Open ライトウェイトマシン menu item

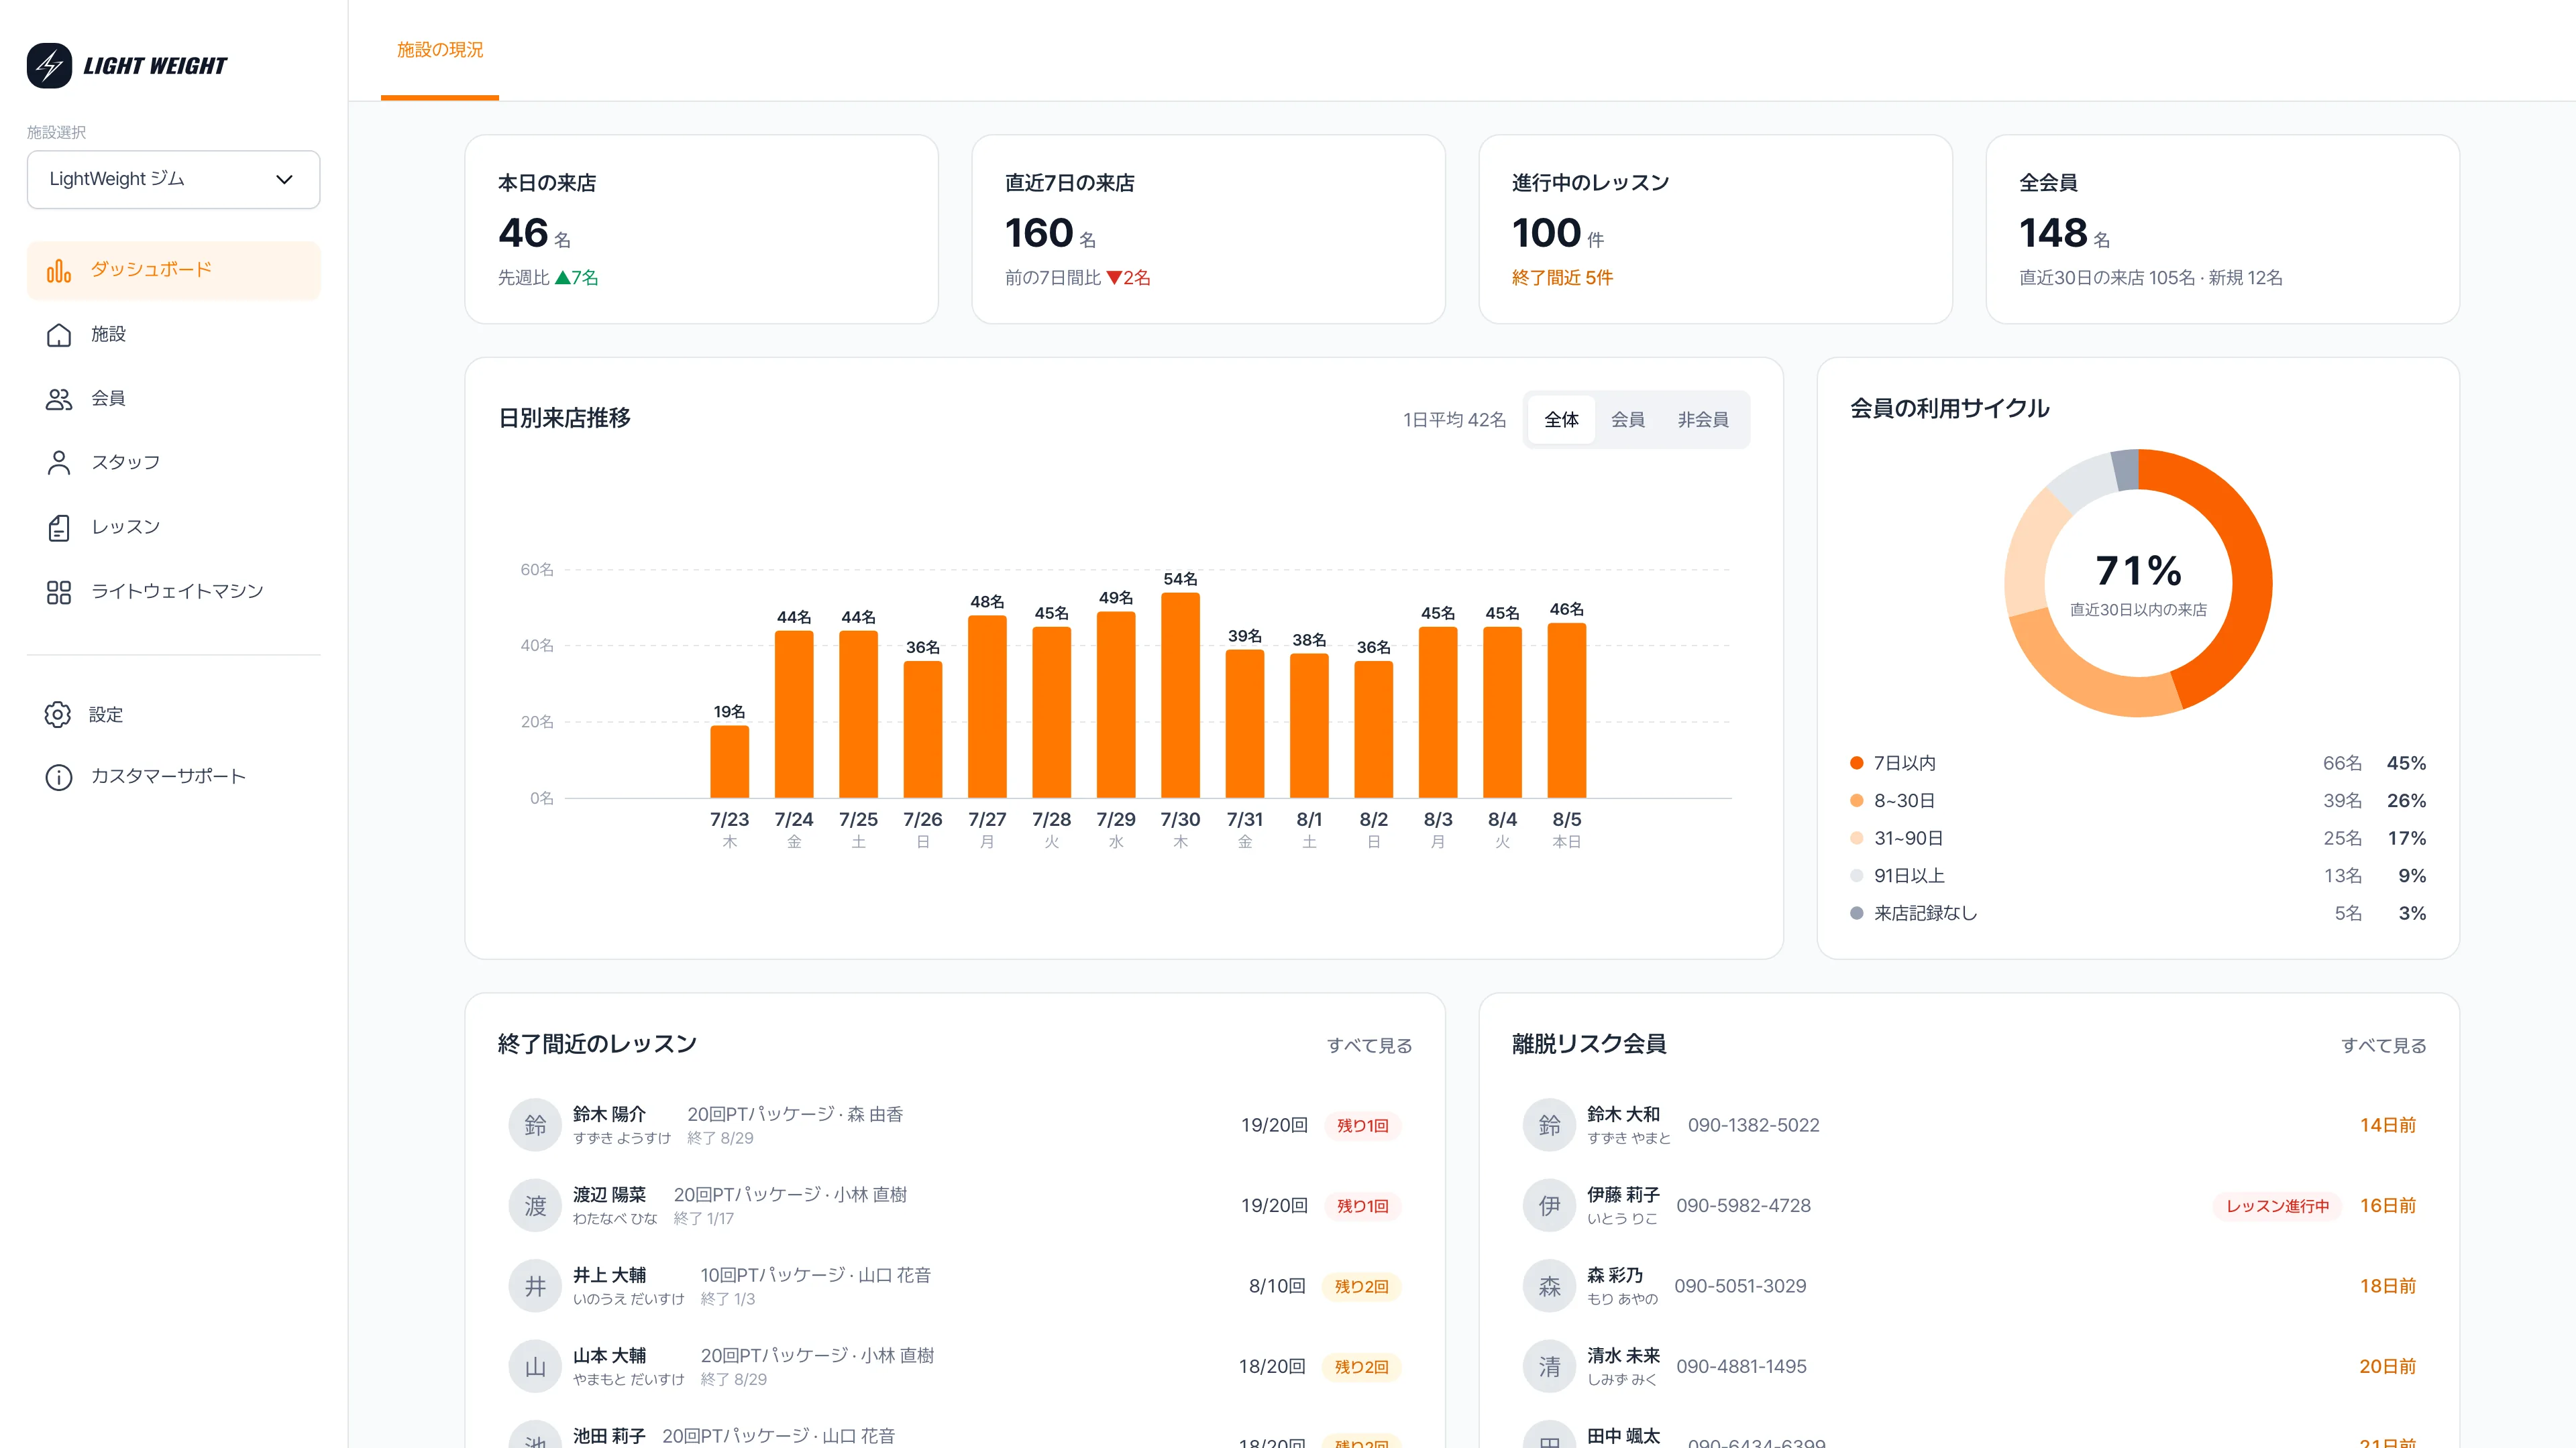coord(173,591)
